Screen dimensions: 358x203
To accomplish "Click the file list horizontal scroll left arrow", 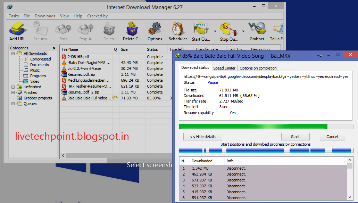I will click(63, 155).
